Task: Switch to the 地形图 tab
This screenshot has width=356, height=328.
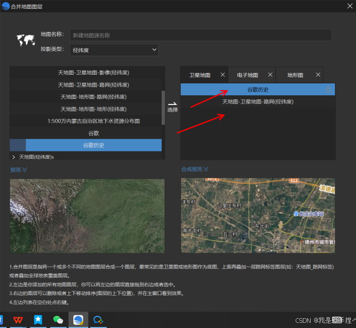Action: pyautogui.click(x=295, y=75)
